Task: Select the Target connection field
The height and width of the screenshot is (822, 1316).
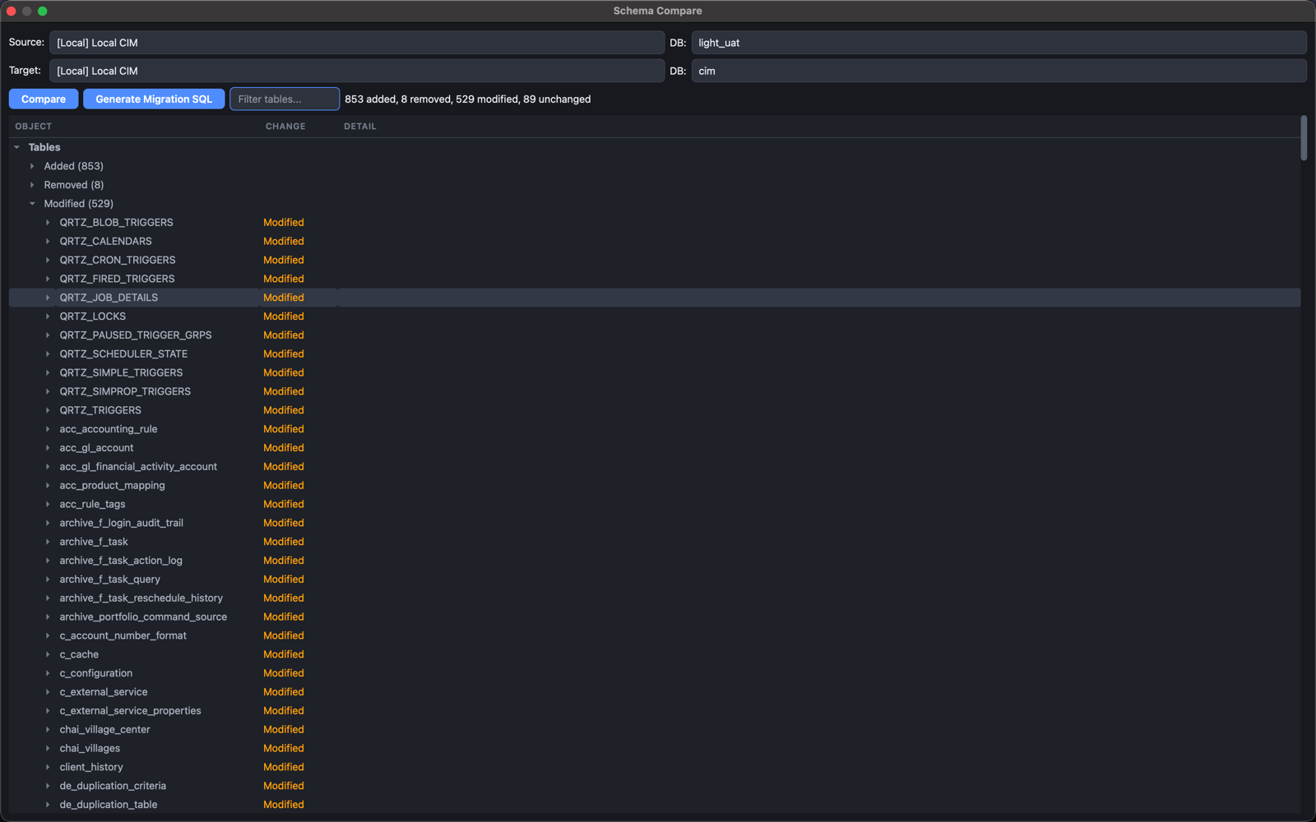Action: 357,71
